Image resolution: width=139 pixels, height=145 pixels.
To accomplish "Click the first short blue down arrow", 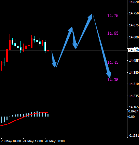I will pos(54,60).
